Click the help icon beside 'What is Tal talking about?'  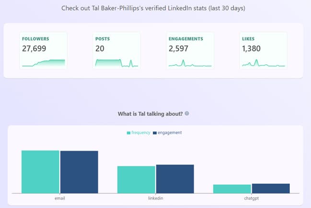pos(187,114)
